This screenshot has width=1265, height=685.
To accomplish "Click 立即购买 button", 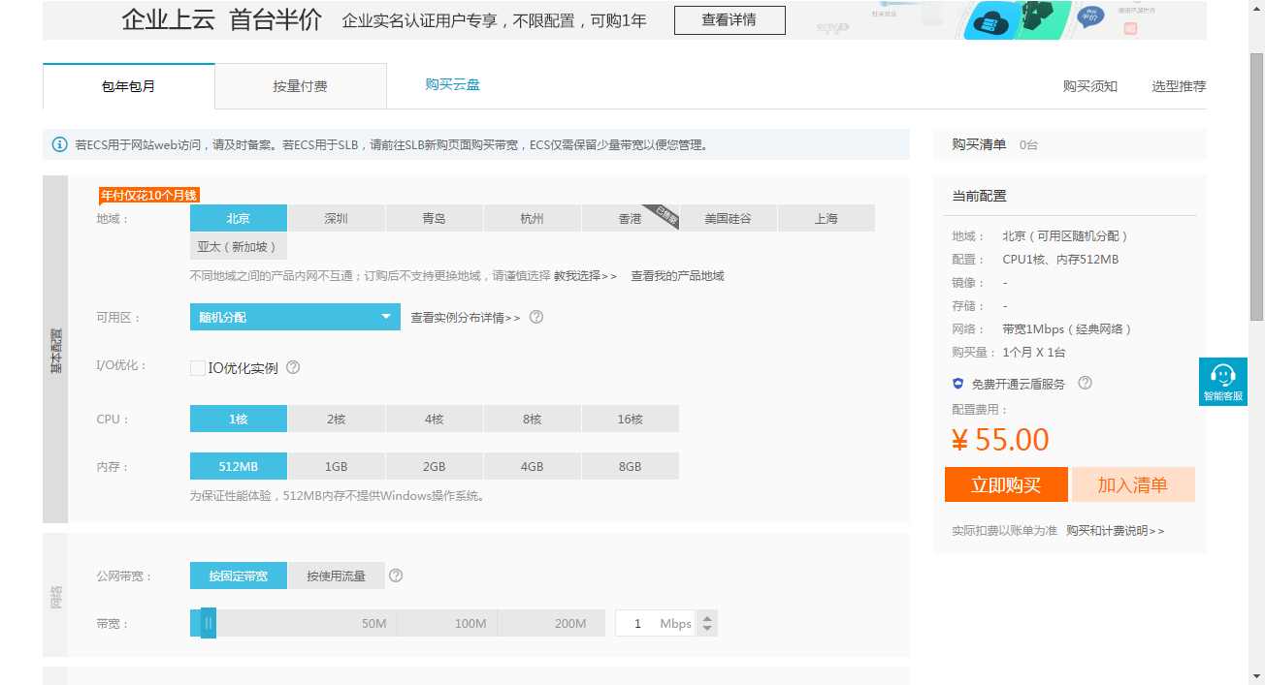I will 1006,484.
